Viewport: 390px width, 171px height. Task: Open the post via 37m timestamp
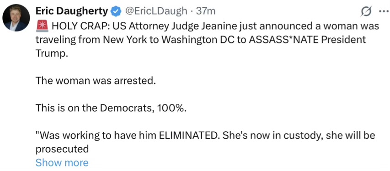(x=205, y=11)
